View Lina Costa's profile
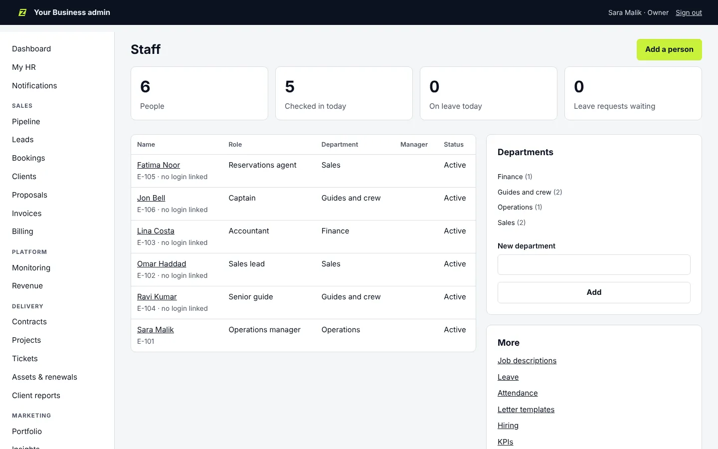The image size is (718, 449). [156, 231]
